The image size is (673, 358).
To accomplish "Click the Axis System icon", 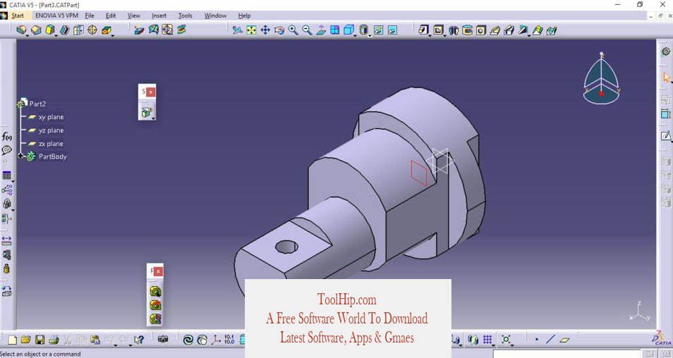I will 216,340.
